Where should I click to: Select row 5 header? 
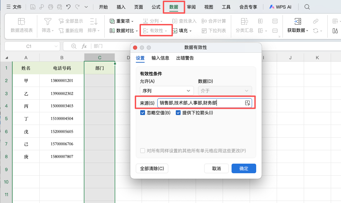point(6,118)
